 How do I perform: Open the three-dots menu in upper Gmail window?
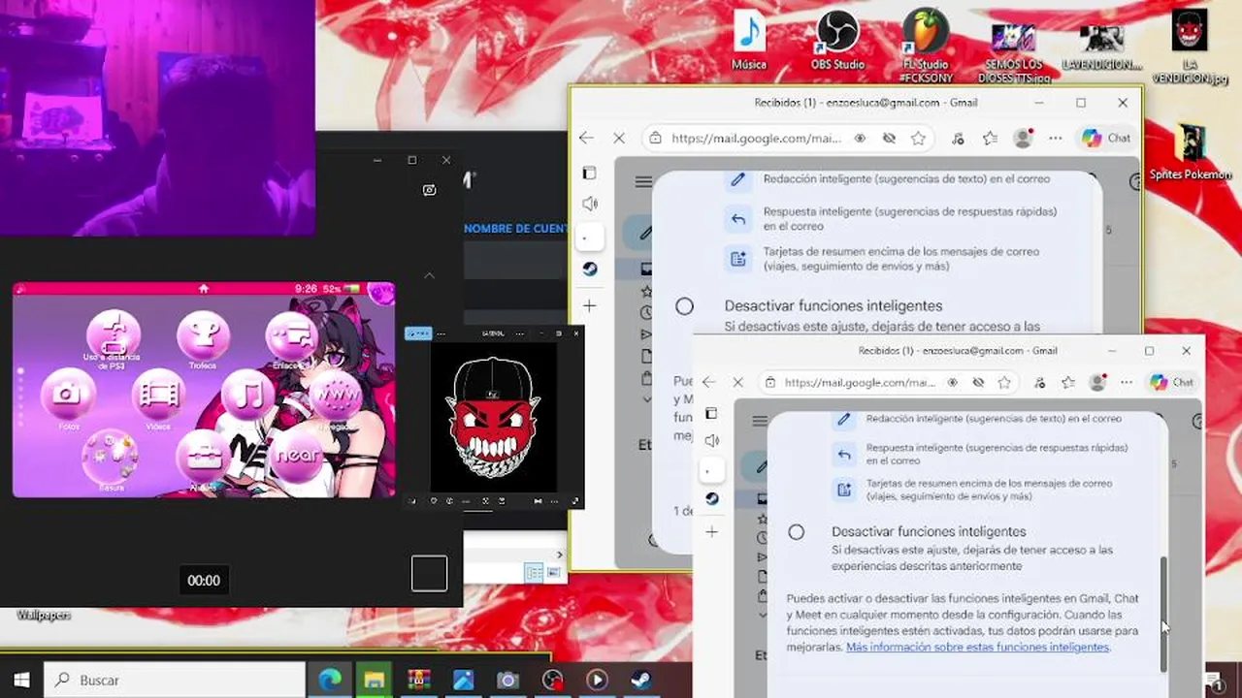1056,139
